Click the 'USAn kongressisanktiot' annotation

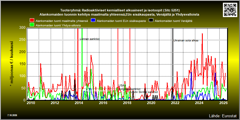pos(129,87)
